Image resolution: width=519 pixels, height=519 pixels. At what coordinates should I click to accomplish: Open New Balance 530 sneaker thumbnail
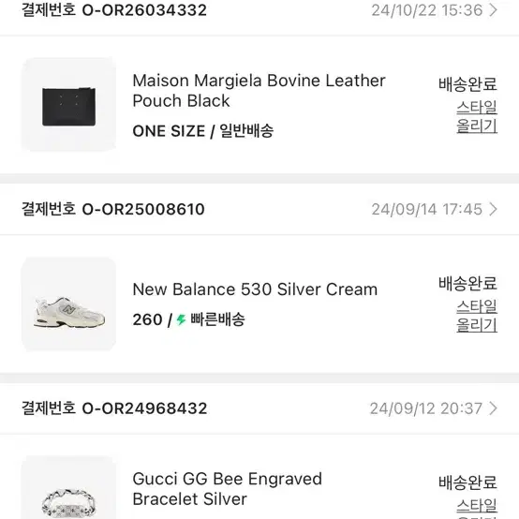(x=68, y=304)
